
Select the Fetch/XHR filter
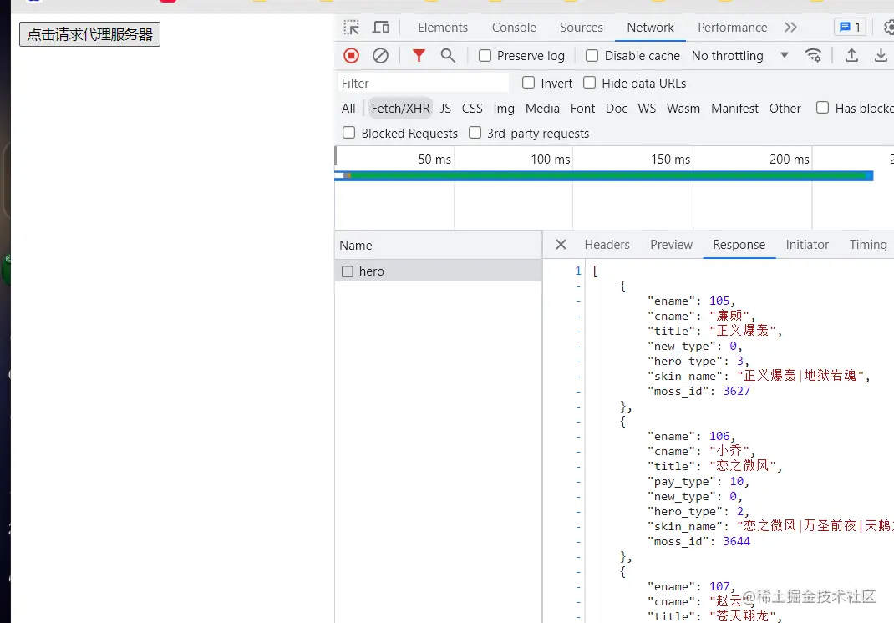tap(400, 109)
